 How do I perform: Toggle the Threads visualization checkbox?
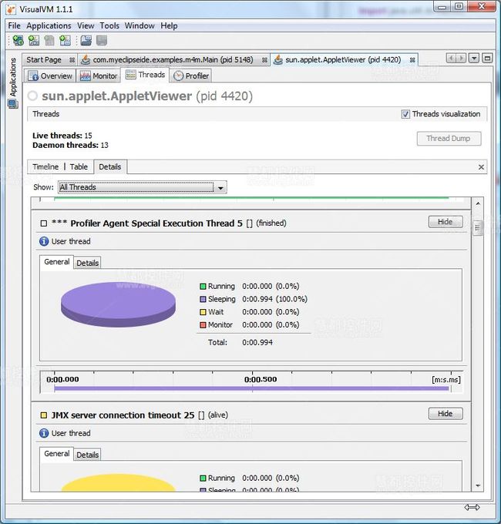pos(405,114)
